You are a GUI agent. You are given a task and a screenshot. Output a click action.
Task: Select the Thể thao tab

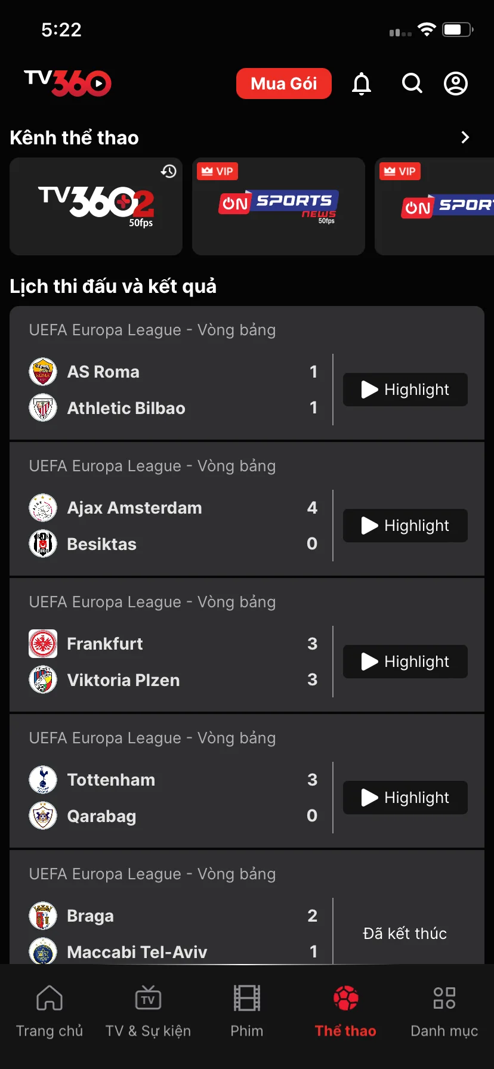point(345,1011)
